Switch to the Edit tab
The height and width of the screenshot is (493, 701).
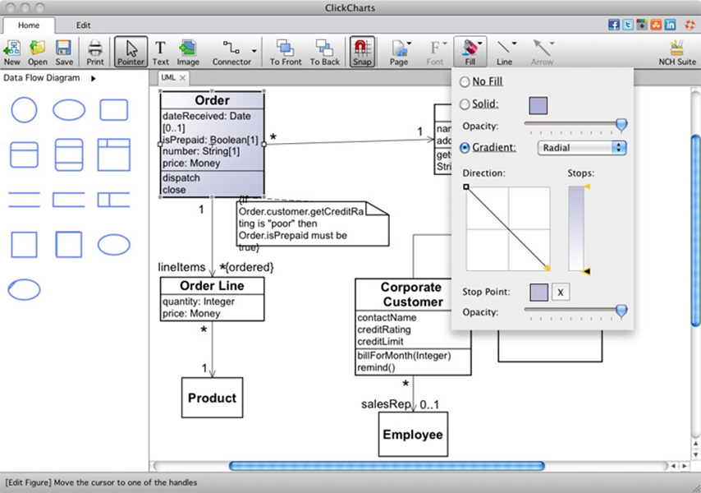click(83, 25)
